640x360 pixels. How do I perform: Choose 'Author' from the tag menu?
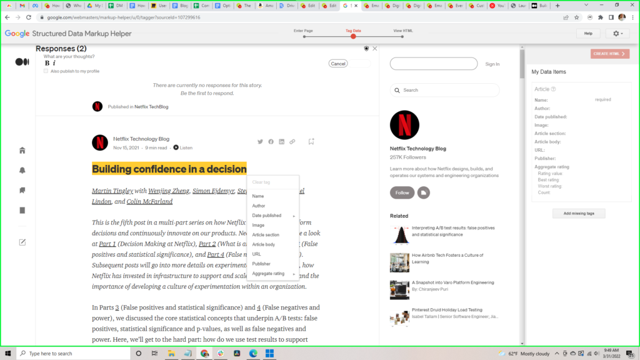coord(259,206)
